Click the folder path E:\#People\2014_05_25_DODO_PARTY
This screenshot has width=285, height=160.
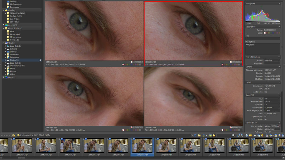tap(35, 135)
